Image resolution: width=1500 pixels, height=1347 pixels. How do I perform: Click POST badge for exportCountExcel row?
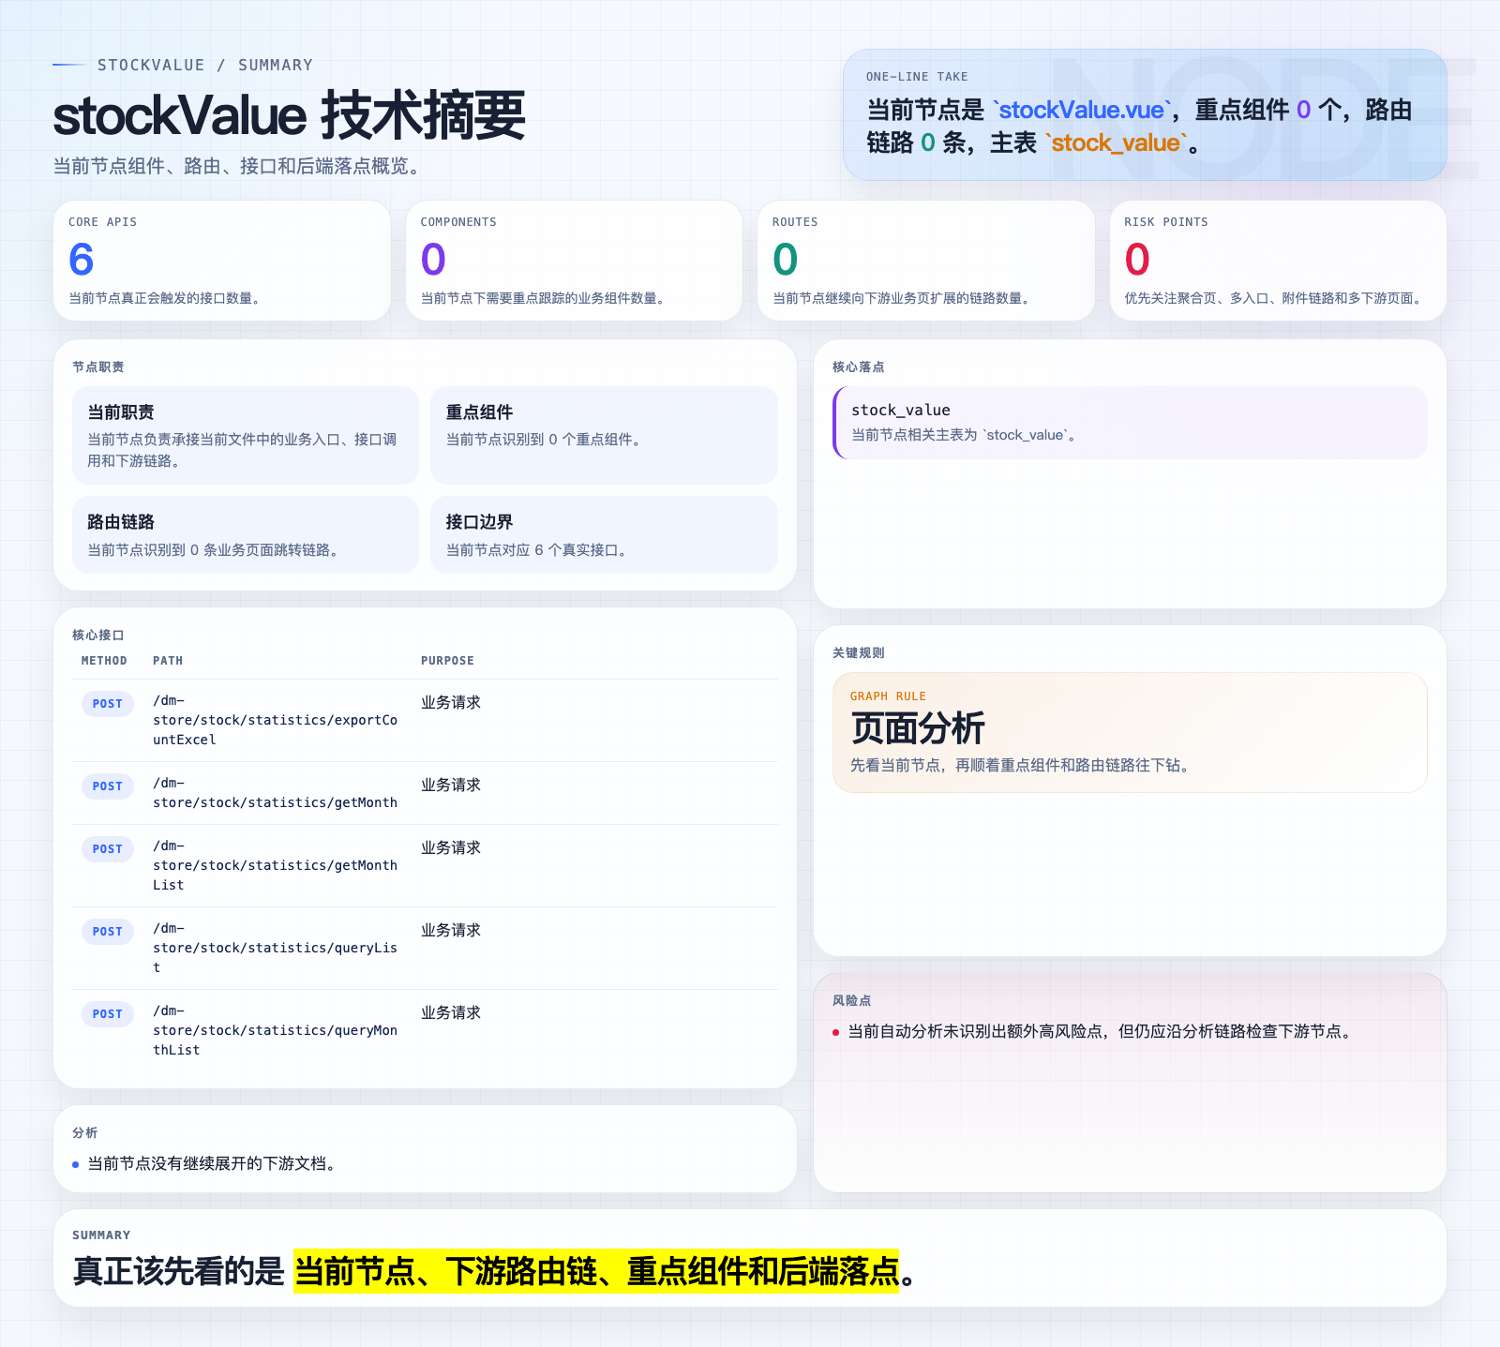tap(108, 704)
